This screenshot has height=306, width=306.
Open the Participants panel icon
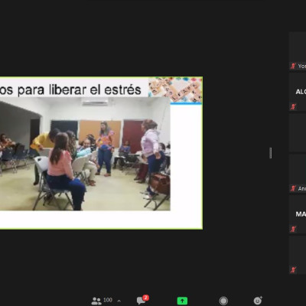tap(96, 301)
